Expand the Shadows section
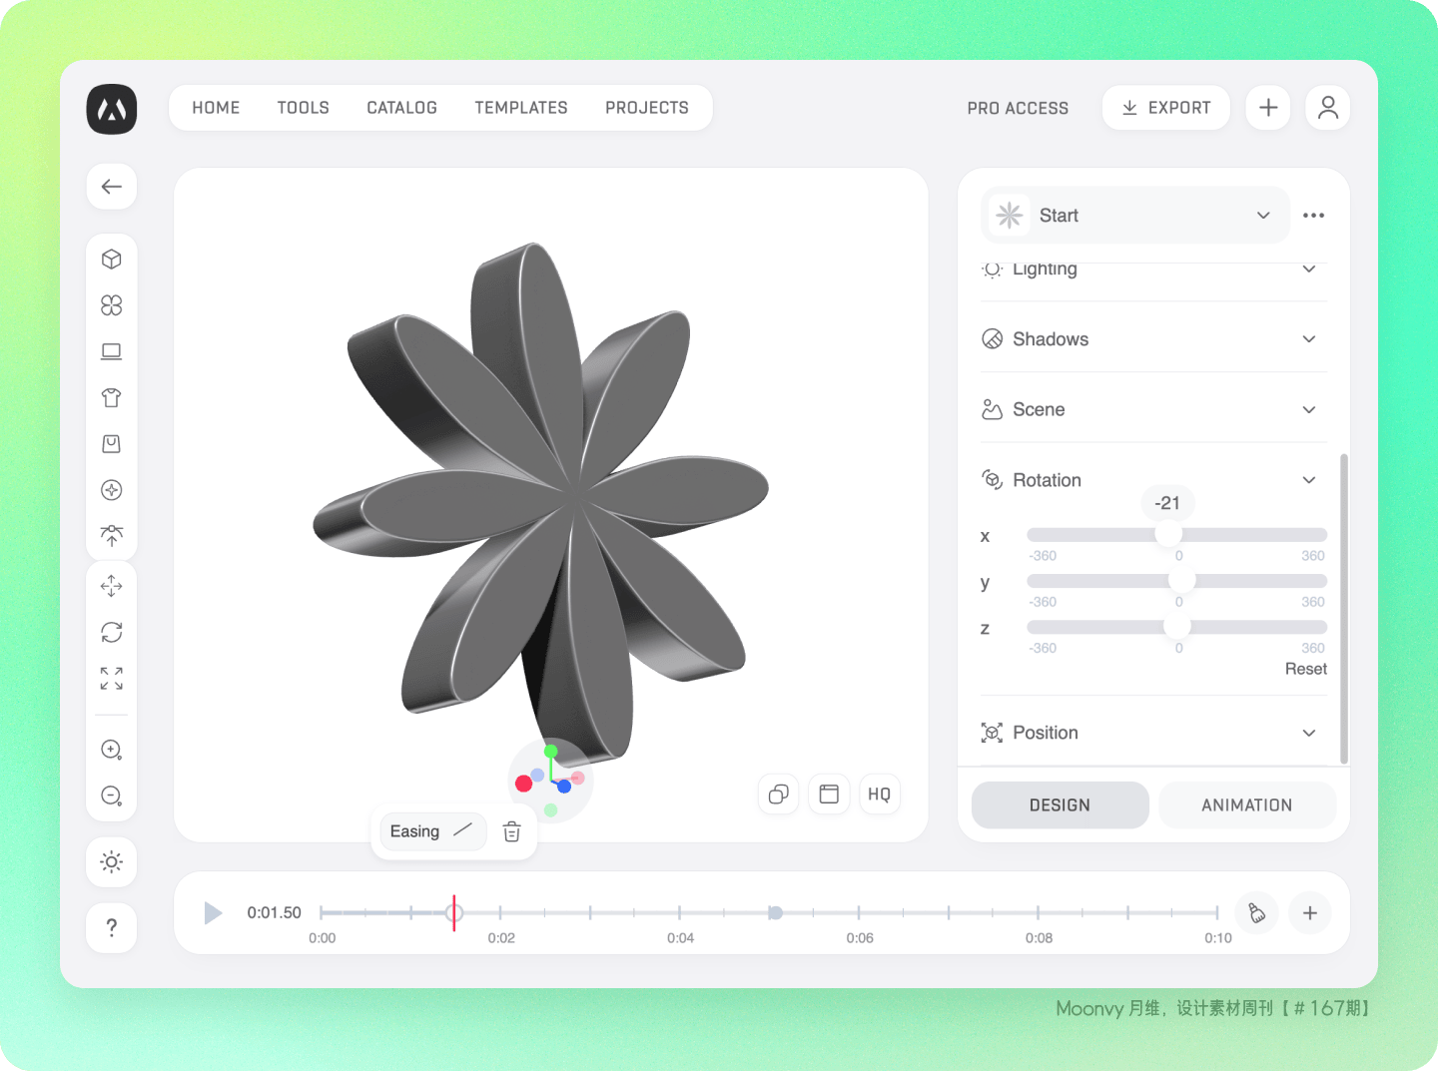 (x=1153, y=339)
